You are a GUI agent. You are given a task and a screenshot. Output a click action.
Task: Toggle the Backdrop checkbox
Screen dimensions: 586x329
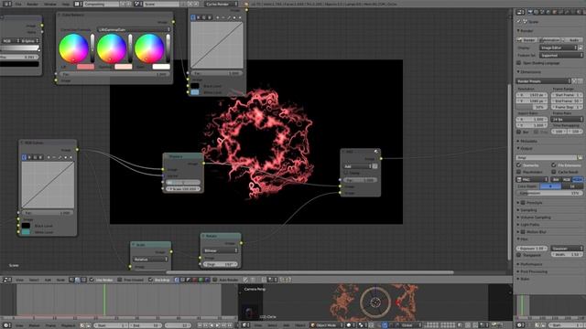coord(150,280)
